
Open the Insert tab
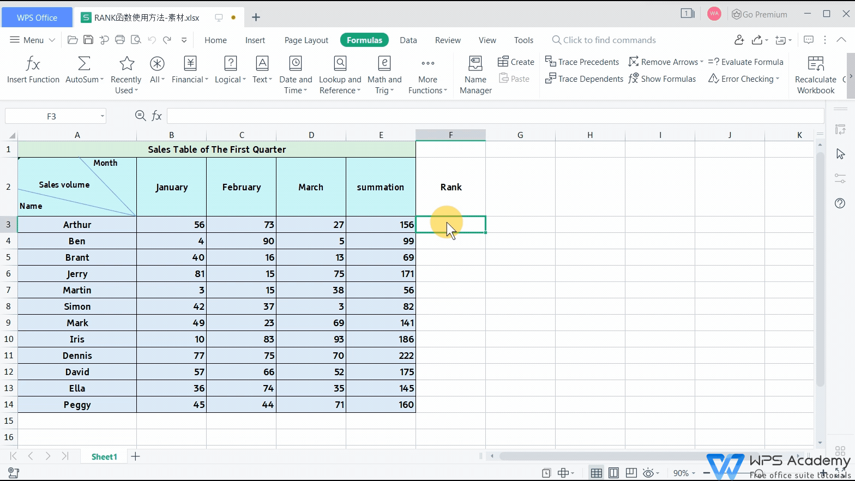(x=255, y=40)
